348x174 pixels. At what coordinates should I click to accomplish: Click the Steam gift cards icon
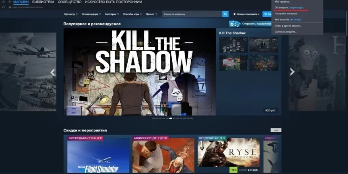pyautogui.click(x=235, y=24)
